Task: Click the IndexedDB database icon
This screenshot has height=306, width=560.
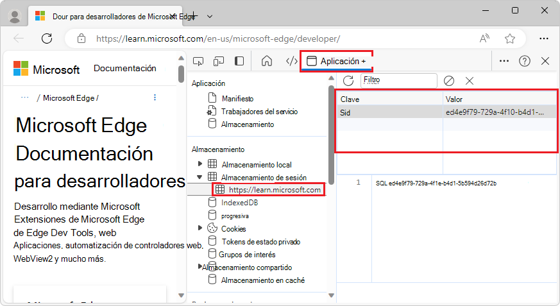Action: 212,202
